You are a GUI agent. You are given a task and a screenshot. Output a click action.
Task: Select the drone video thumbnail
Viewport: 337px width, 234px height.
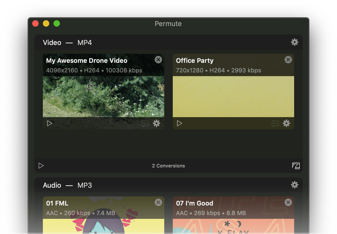[103, 96]
